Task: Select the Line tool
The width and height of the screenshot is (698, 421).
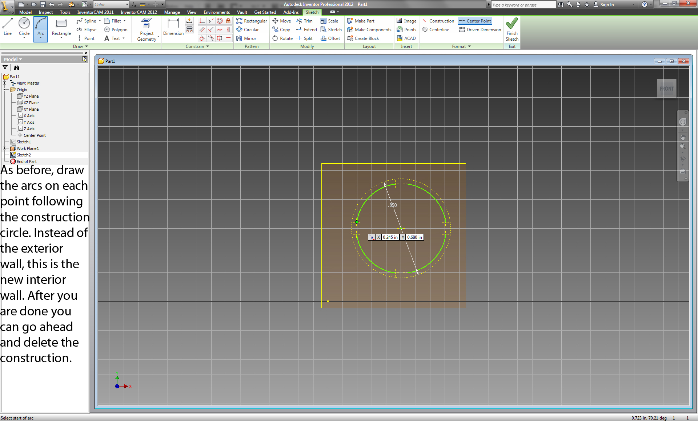Action: (x=8, y=27)
